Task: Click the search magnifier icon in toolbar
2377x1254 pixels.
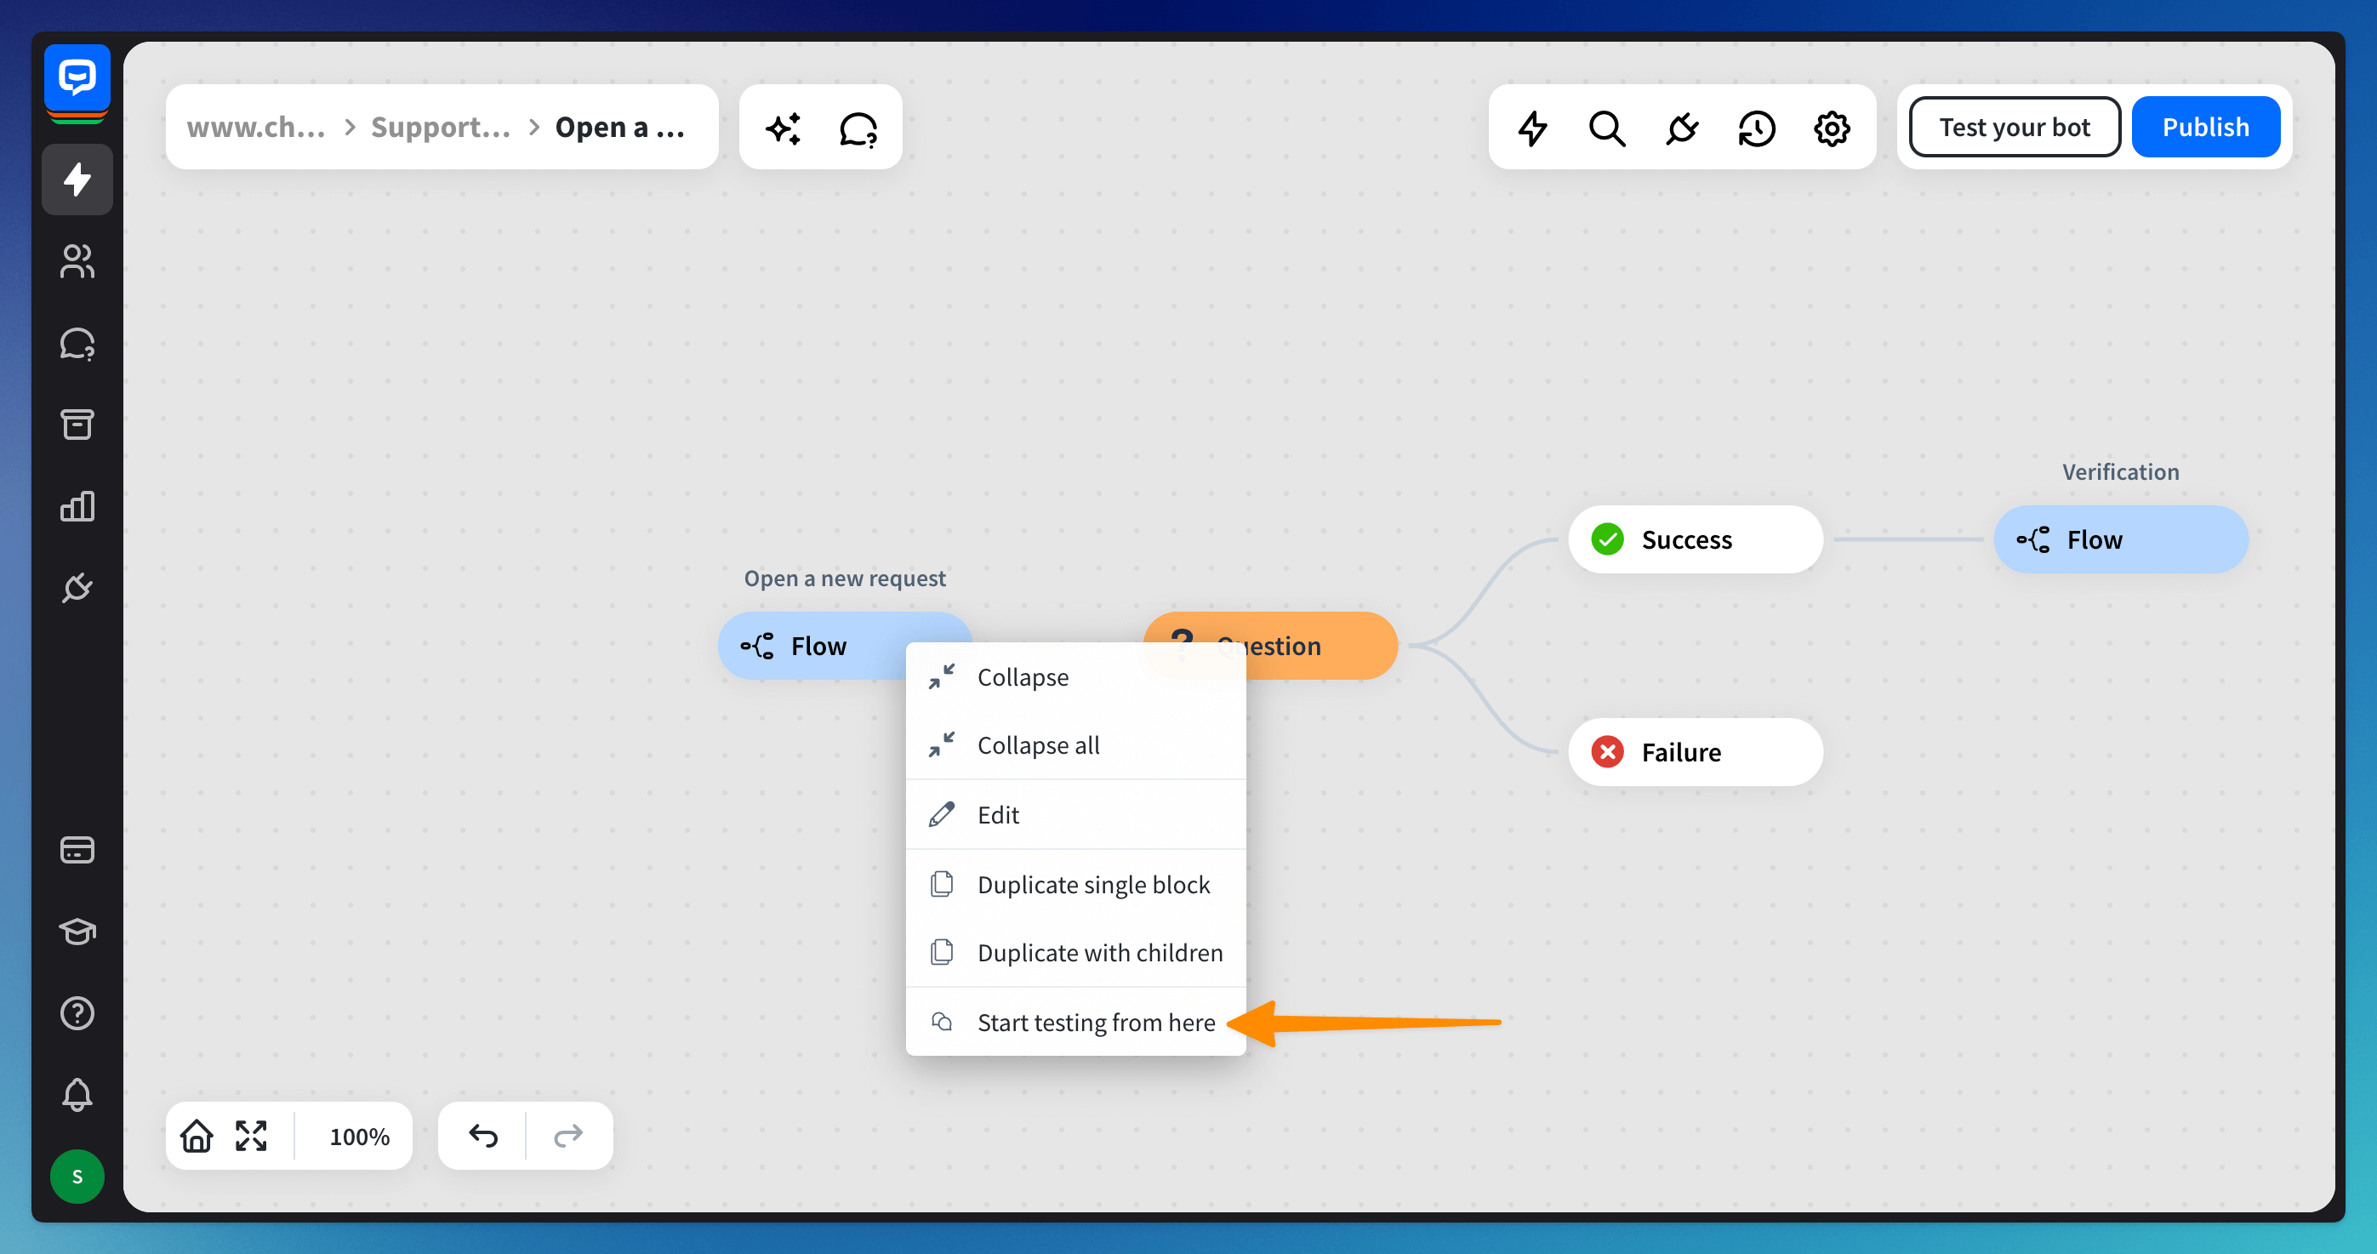Action: click(x=1606, y=128)
